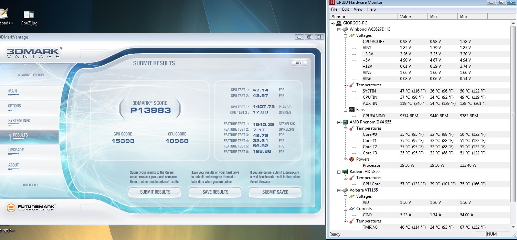Collapse the Voltages group under Winbond
This screenshot has height=240, width=517.
click(x=345, y=35)
